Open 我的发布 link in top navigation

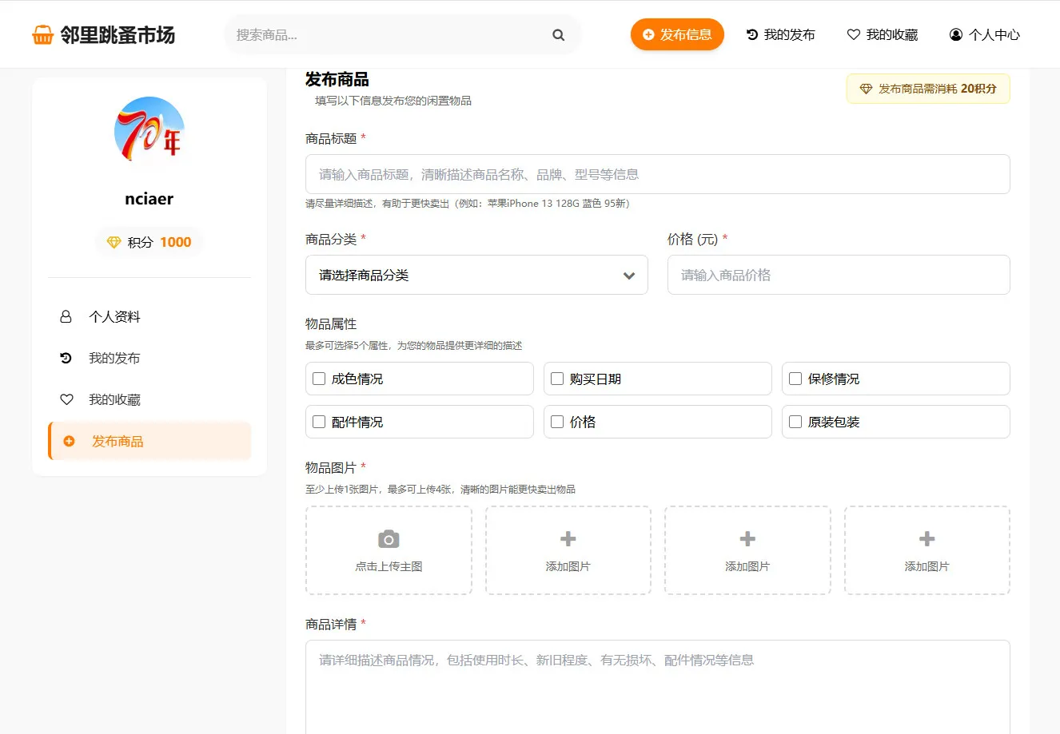tap(780, 35)
